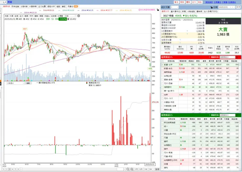The width and height of the screenshot is (242, 172).
Task: Click the 主力 button at top right
Action: pos(194,2)
